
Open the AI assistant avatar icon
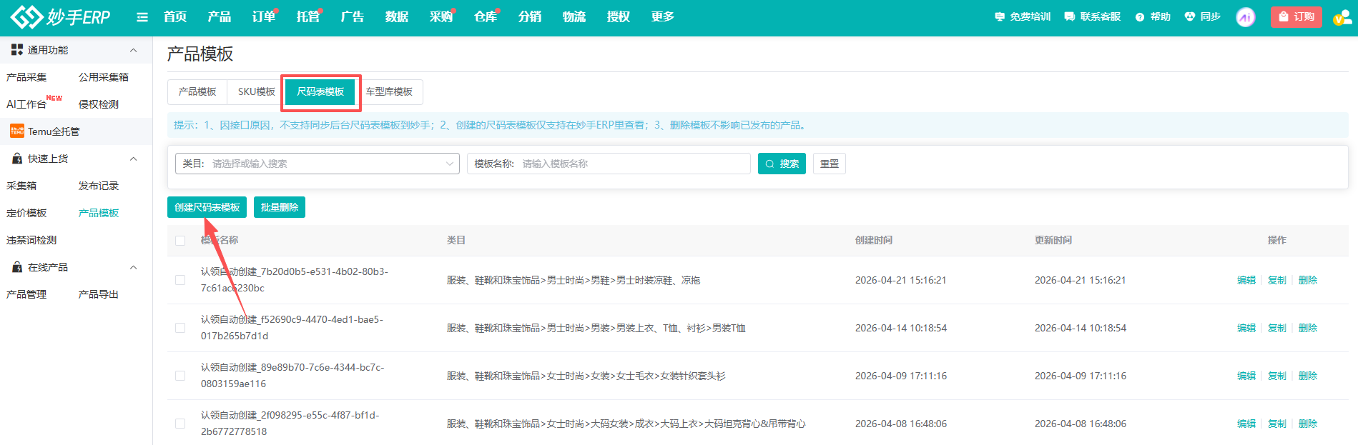coord(1246,17)
